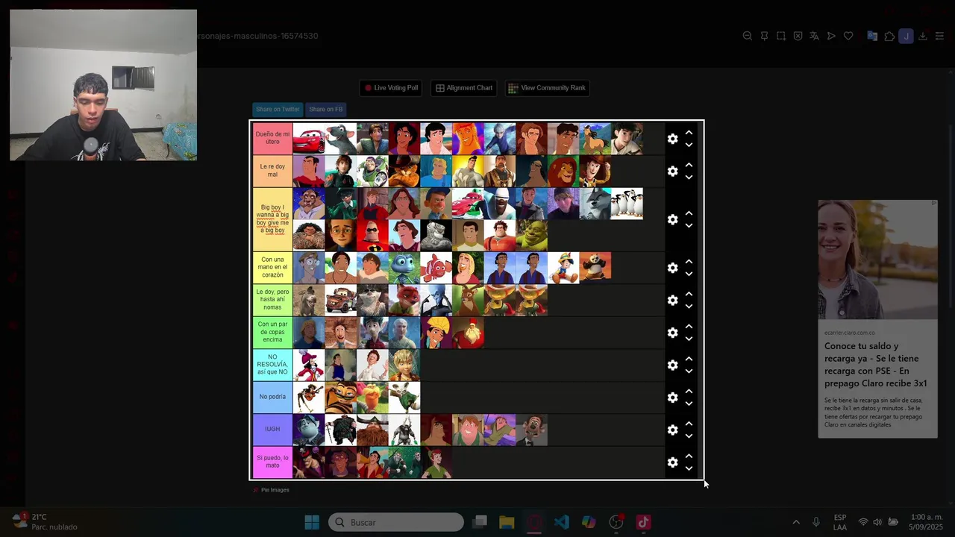This screenshot has height=537, width=955.
Task: Select Simba lion image in second tier
Action: point(563,172)
